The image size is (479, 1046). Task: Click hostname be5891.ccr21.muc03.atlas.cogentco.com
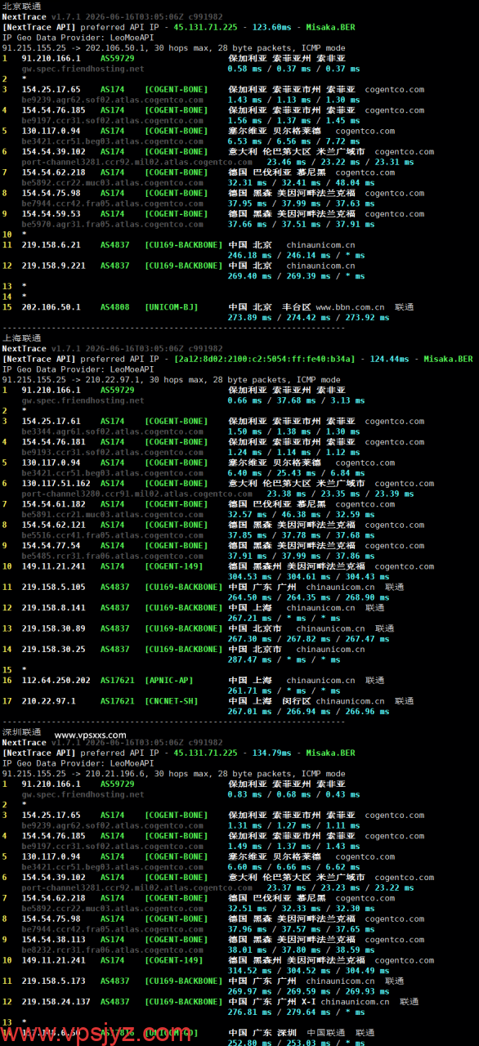(x=113, y=515)
